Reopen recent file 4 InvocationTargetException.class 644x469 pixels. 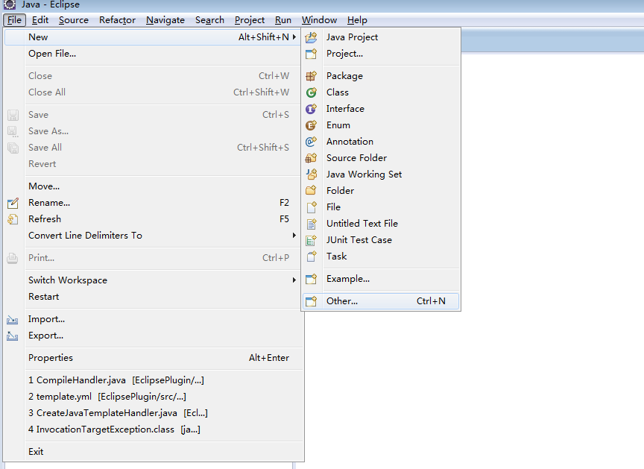153,429
